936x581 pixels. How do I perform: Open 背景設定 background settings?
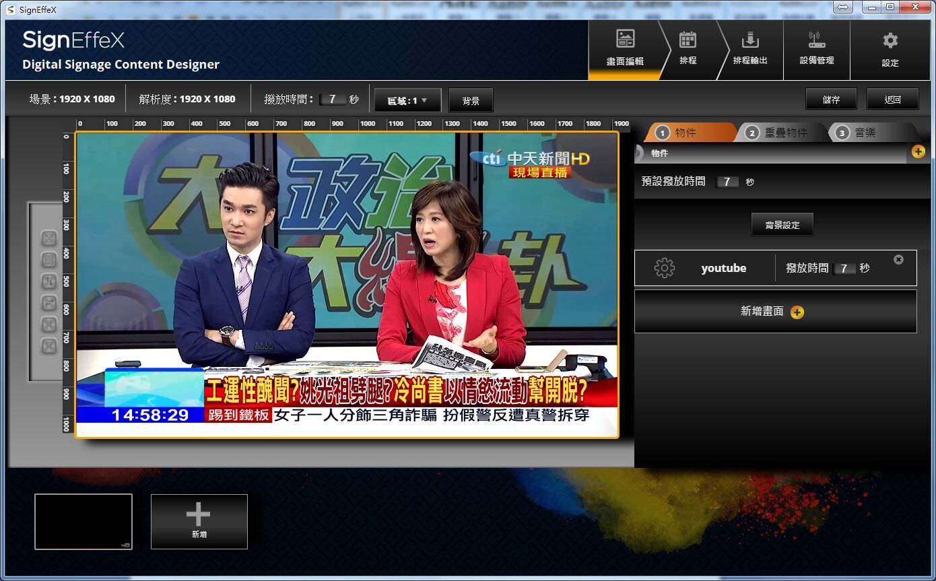(x=782, y=225)
